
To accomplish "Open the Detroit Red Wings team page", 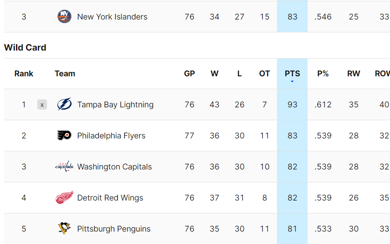I will tap(110, 198).
